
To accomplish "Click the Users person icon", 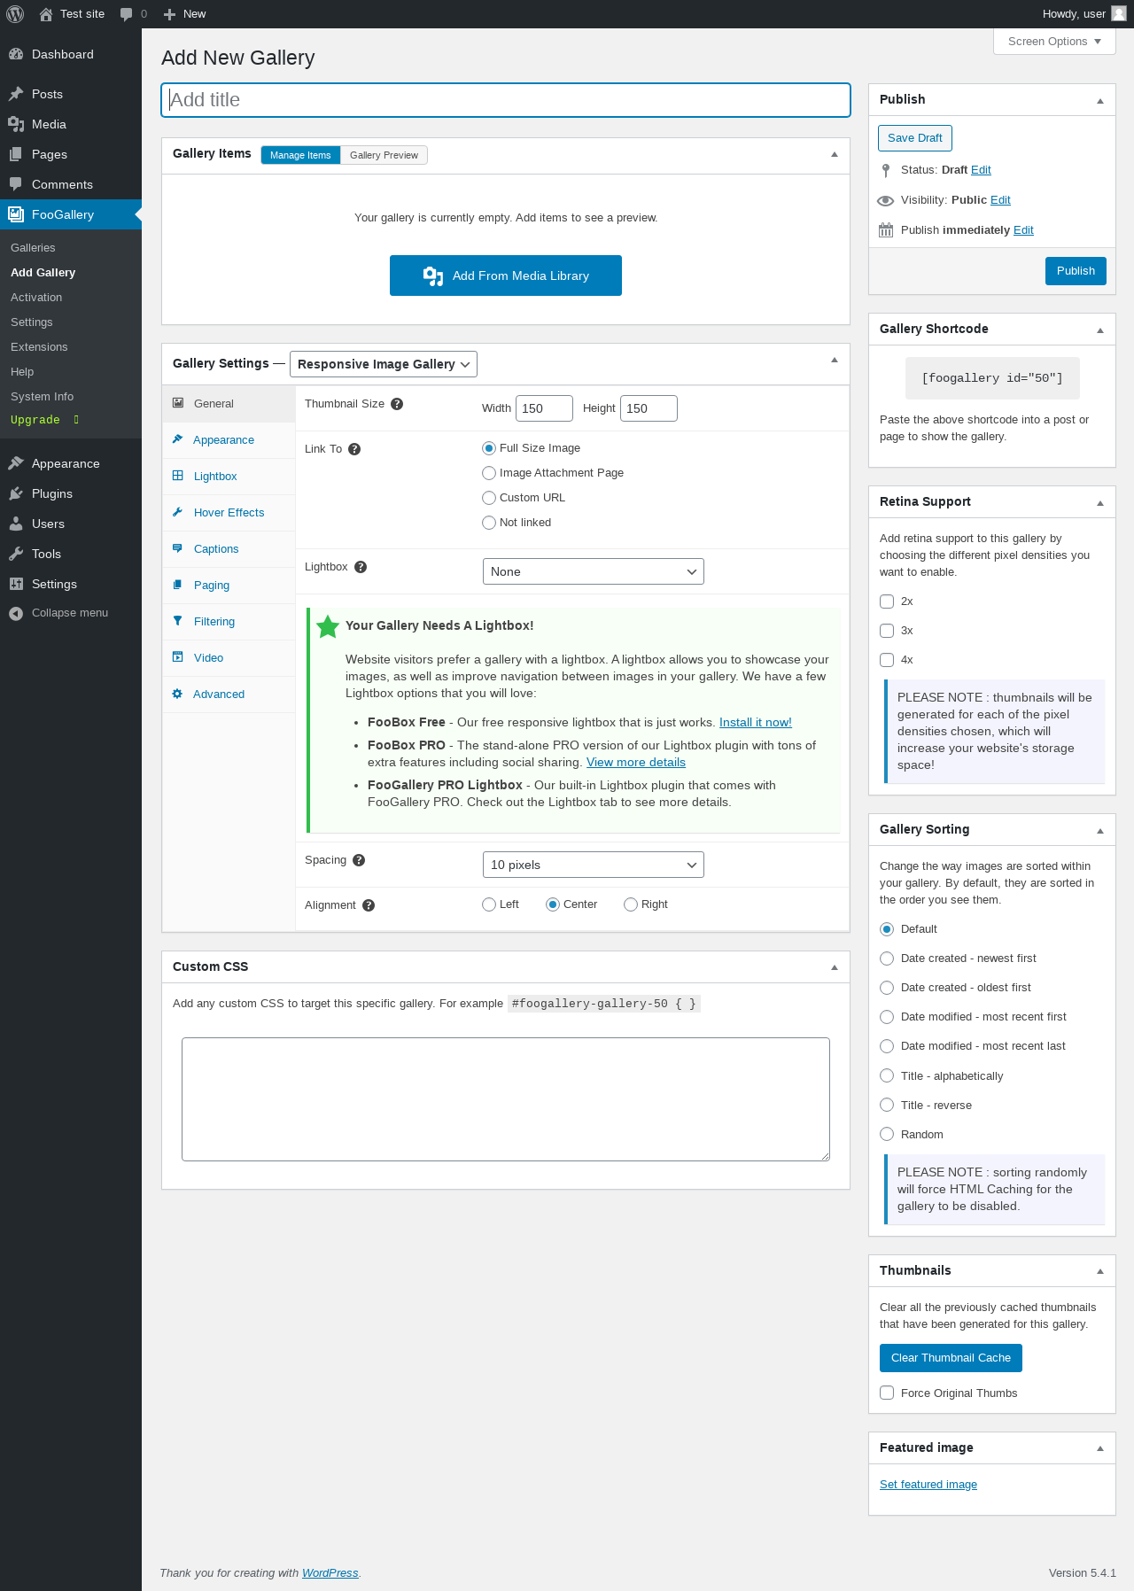I will [16, 524].
